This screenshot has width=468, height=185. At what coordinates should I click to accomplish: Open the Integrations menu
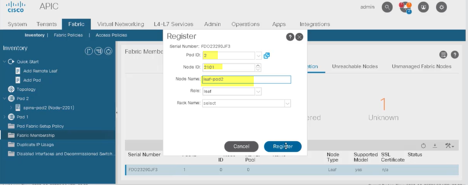(314, 24)
